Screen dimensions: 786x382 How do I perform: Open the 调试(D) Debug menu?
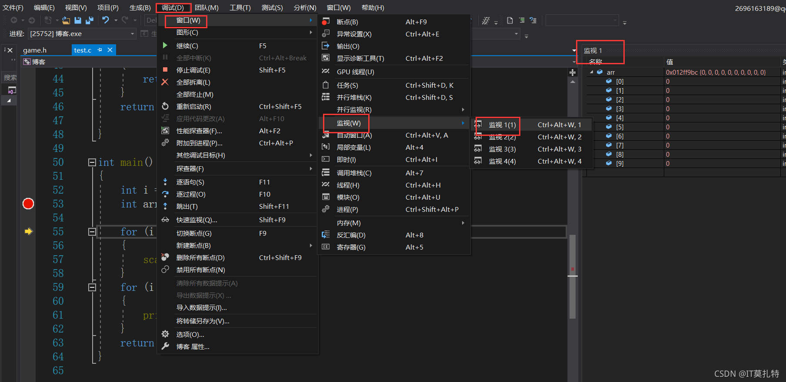(x=173, y=8)
